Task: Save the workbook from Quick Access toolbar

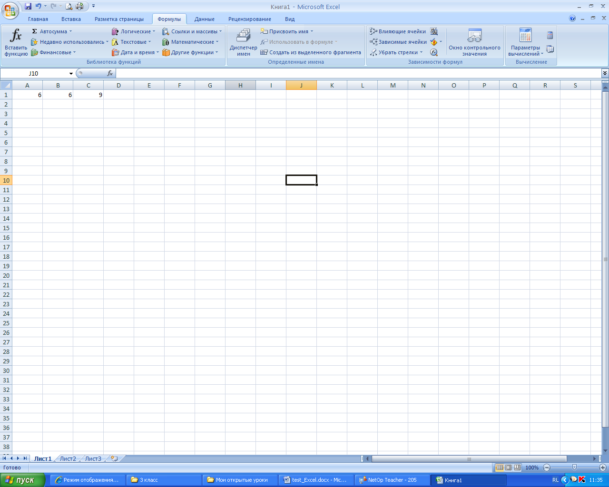Action: tap(28, 6)
